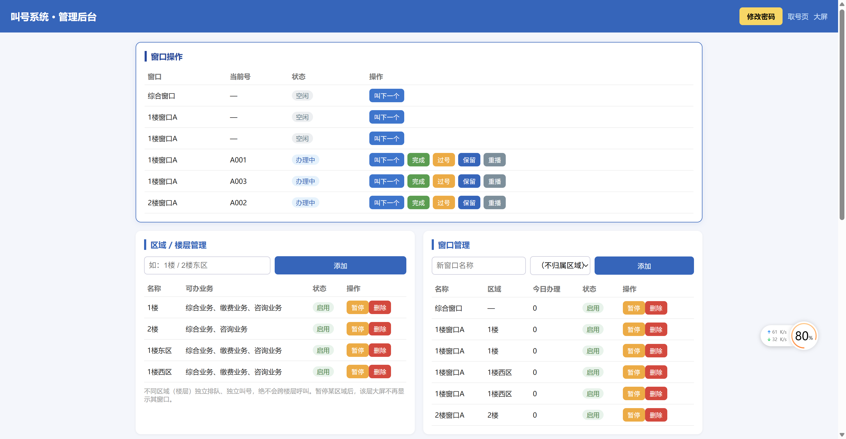Hold ticket A003 using 保留
Screen dimensions: 846x439
469,181
